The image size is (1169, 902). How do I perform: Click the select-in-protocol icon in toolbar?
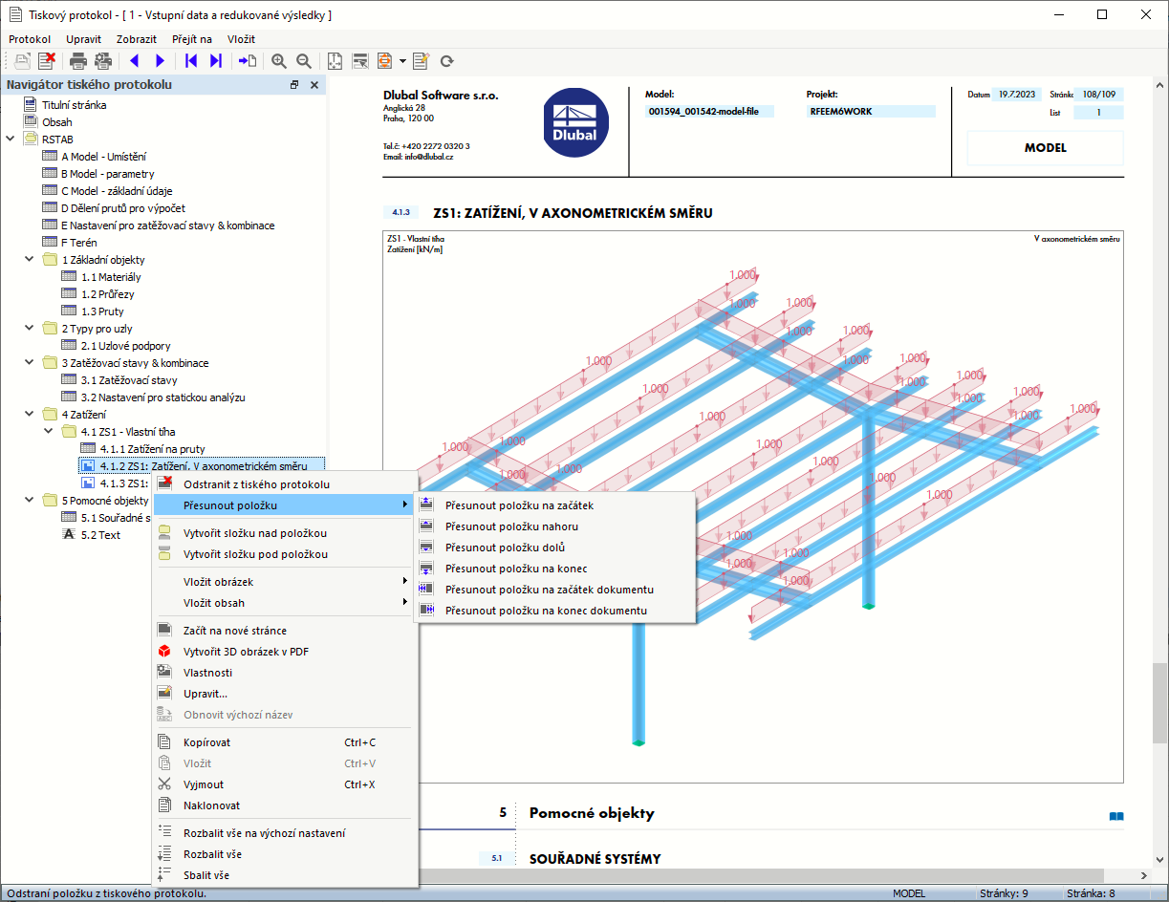[x=360, y=61]
